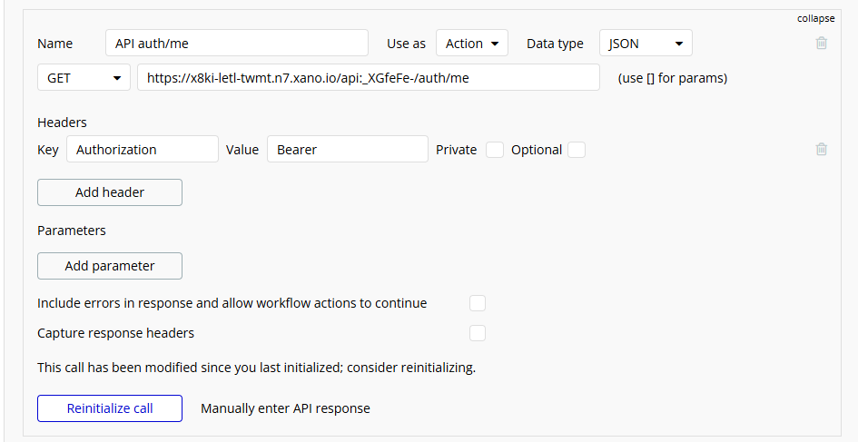Click the Add parameter button

[x=110, y=266]
